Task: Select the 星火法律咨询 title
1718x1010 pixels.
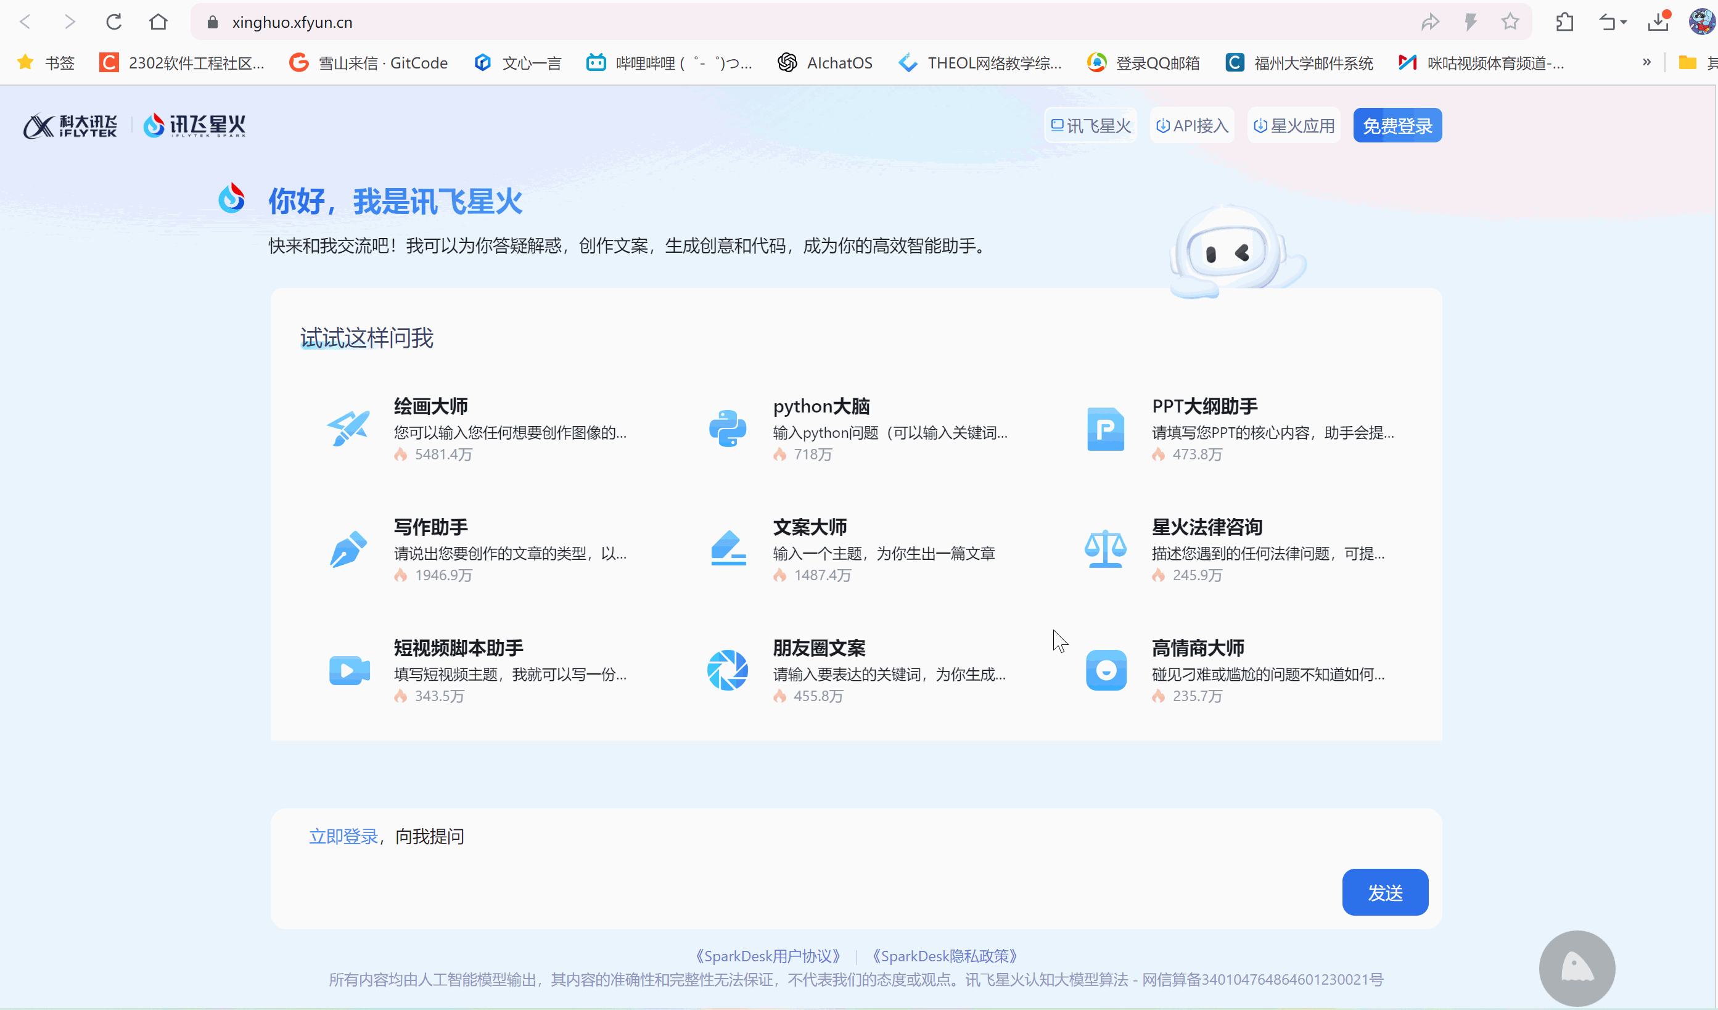Action: click(x=1207, y=527)
